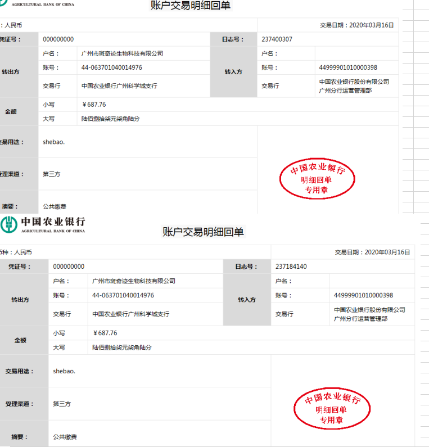Select payee account 44999901010000398 in first receipt
Screen dimensions: 429x447
tap(348, 68)
